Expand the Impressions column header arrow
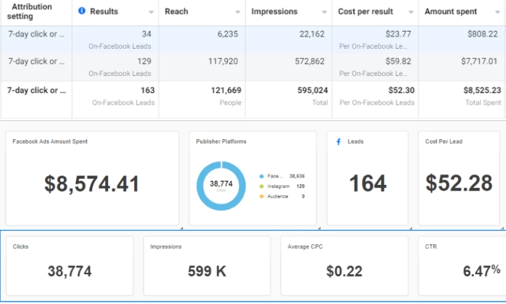The height and width of the screenshot is (304, 506). [324, 12]
